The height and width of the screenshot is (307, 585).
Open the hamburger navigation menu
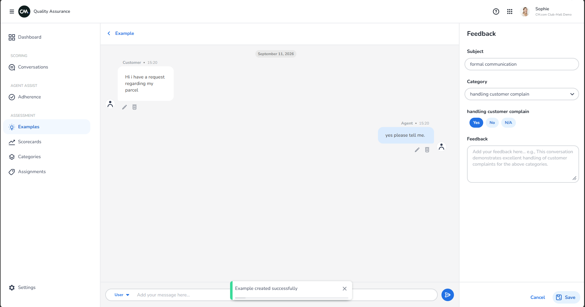12,12
